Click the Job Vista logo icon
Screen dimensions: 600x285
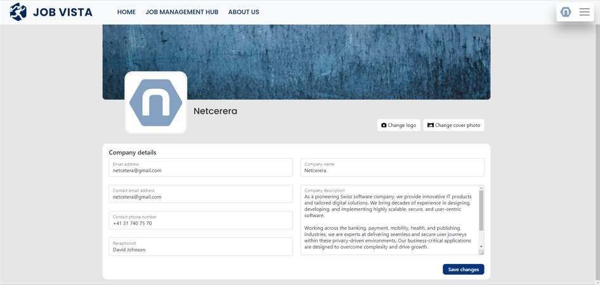point(18,12)
